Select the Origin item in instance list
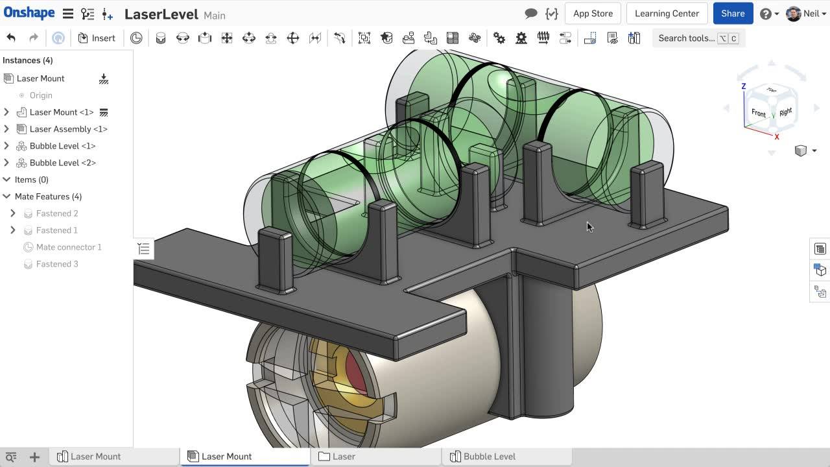830x467 pixels. [41, 95]
